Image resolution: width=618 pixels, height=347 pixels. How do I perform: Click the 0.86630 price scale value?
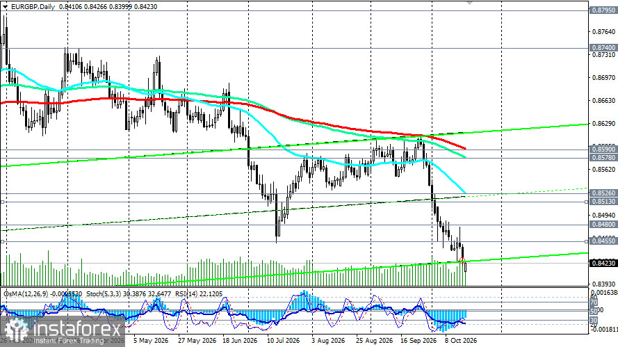(x=603, y=101)
